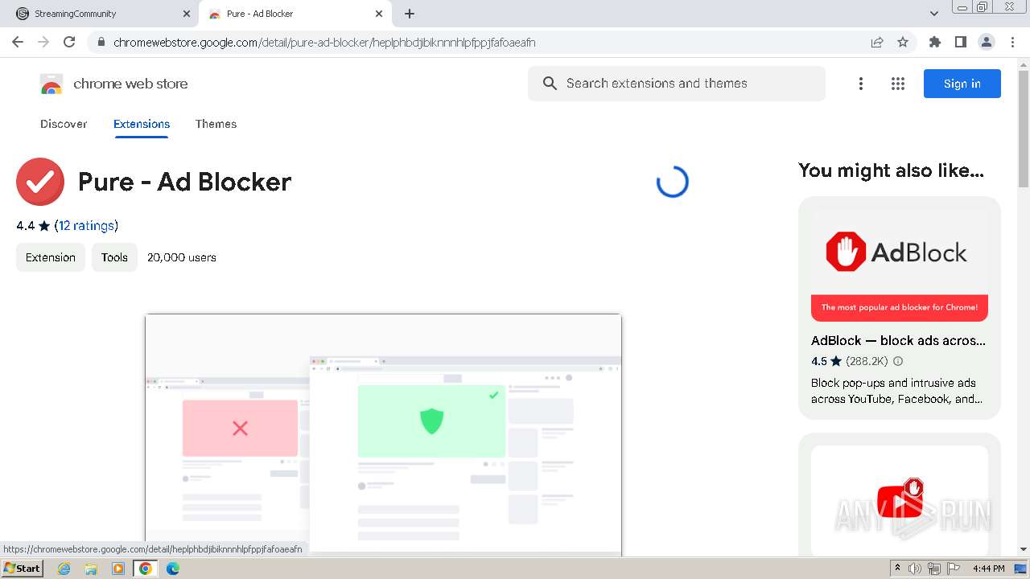Viewport: 1030px width, 579px height.
Task: Click the address bar URL
Action: 324,42
